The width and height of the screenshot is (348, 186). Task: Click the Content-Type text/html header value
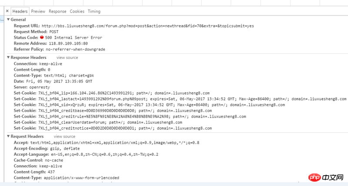pyautogui.click(x=69, y=75)
